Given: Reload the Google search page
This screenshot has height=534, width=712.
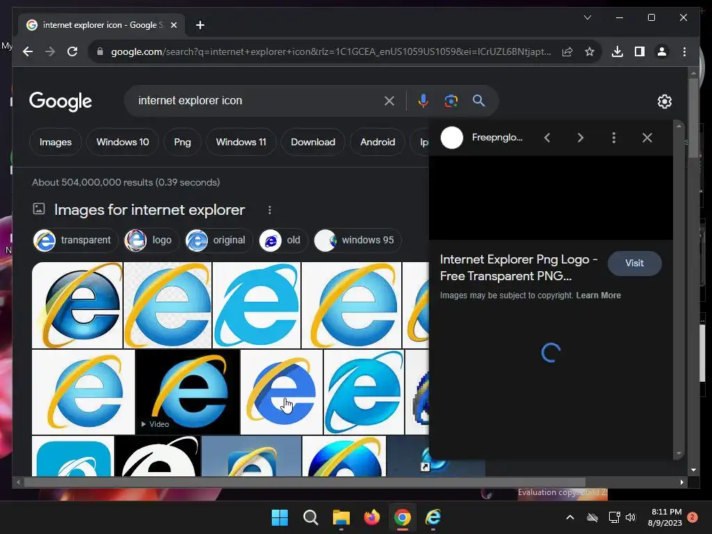Looking at the screenshot, I should pos(72,51).
